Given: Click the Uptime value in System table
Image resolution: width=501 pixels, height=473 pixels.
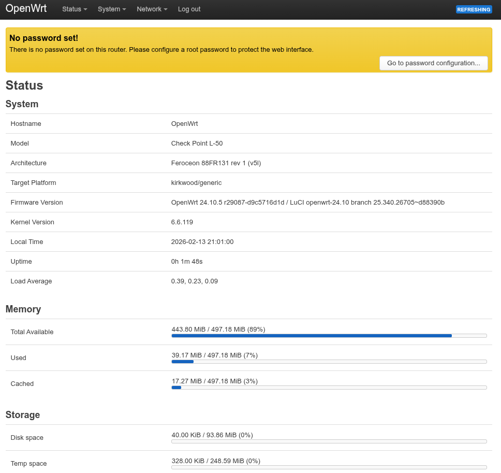Looking at the screenshot, I should pyautogui.click(x=187, y=262).
